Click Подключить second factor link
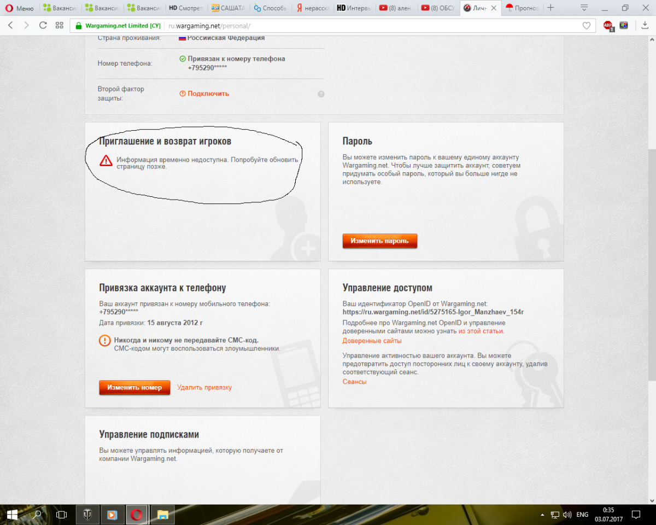This screenshot has height=525, width=656. (208, 94)
